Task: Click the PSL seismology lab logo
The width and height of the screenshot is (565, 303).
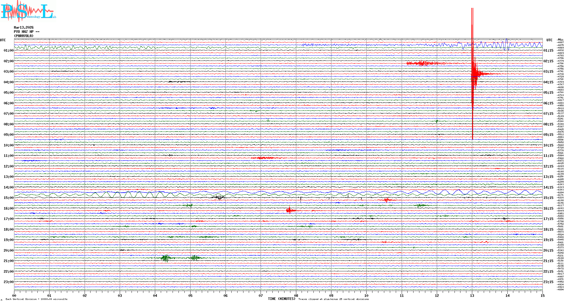Action: tap(28, 11)
